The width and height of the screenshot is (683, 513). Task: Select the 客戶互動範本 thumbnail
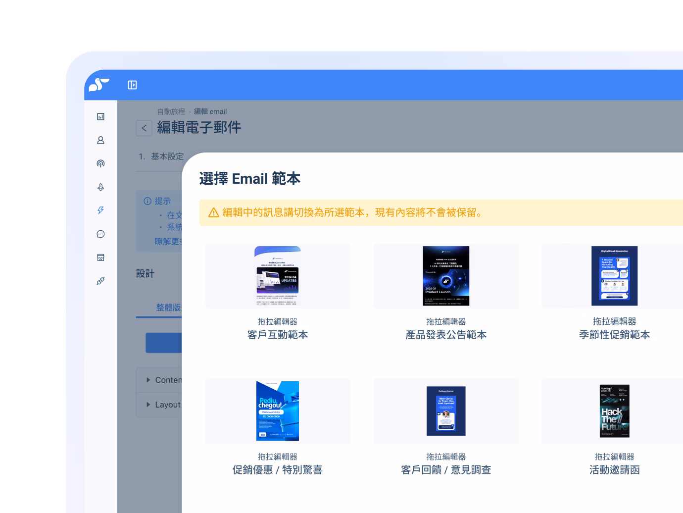(278, 276)
